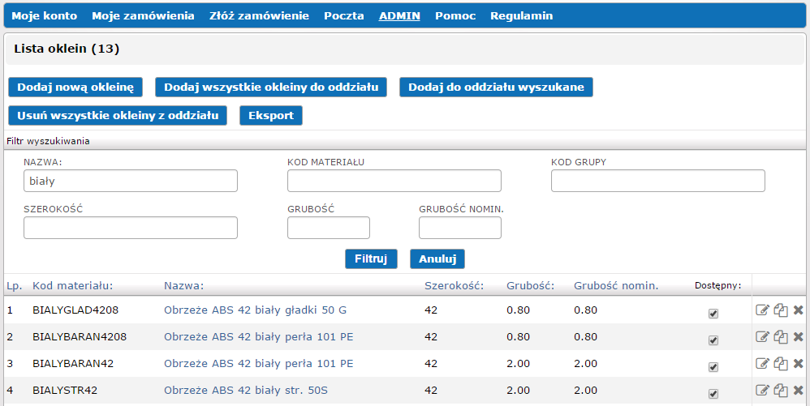Click the Kod materiału filter input field

[394, 181]
